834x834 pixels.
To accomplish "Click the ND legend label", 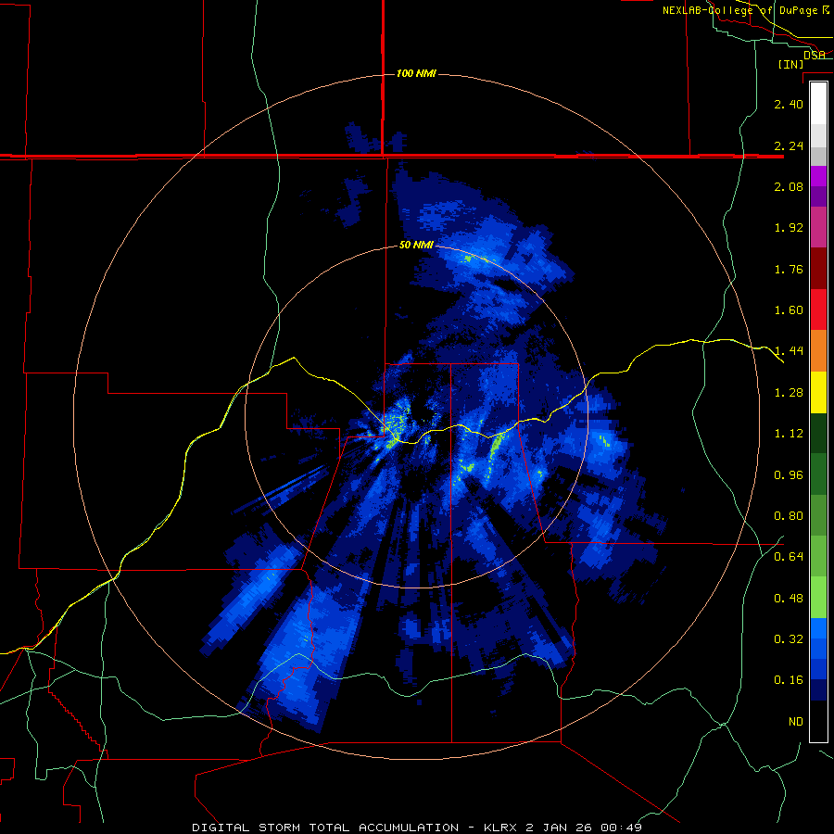I will click(x=796, y=722).
